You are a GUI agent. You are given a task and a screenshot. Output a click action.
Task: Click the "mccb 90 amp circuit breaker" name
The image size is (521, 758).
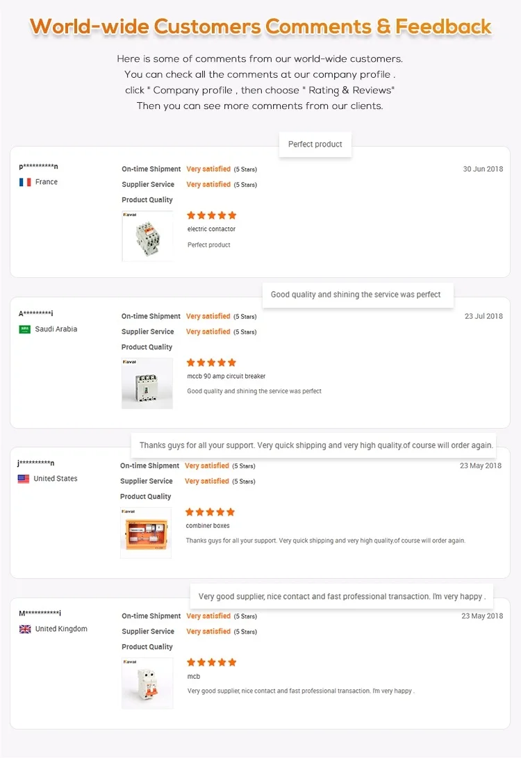pos(226,377)
